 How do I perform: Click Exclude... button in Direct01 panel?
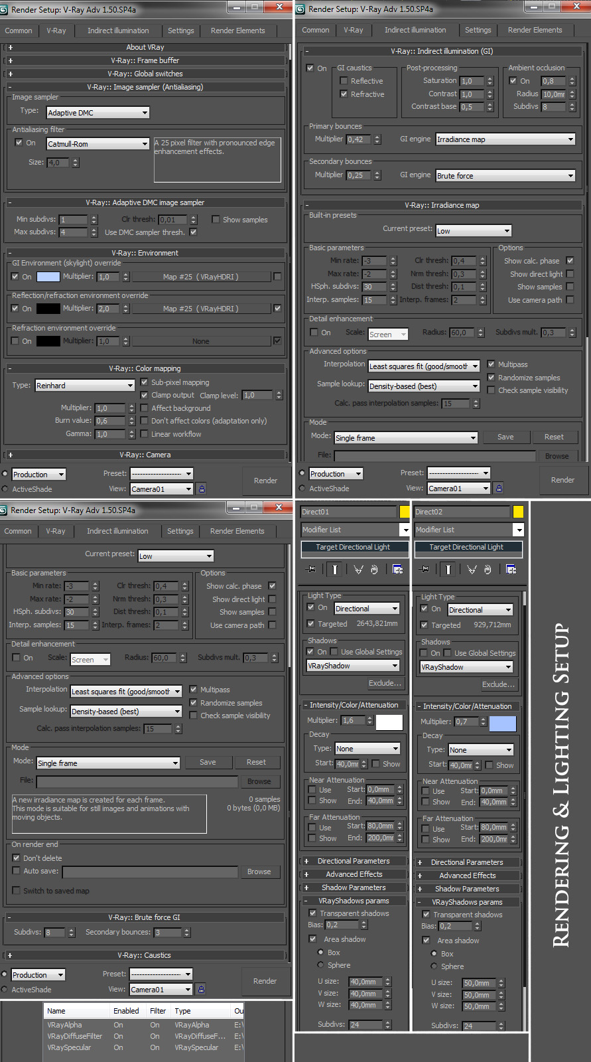coord(385,683)
